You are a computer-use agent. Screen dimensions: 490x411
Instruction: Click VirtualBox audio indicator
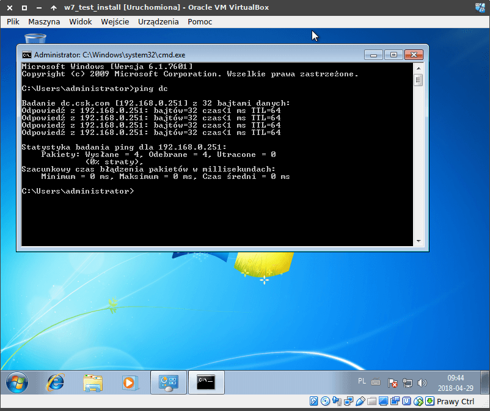pyautogui.click(x=337, y=401)
